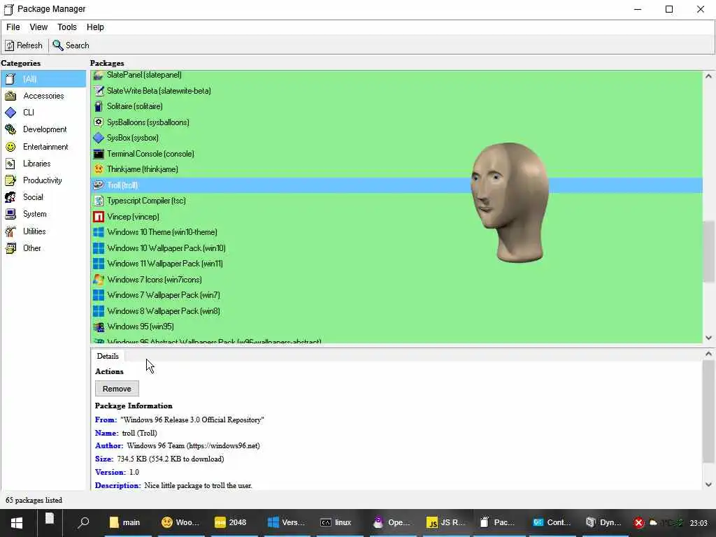
Task: Click the details pane scroll up arrow
Action: (x=709, y=354)
